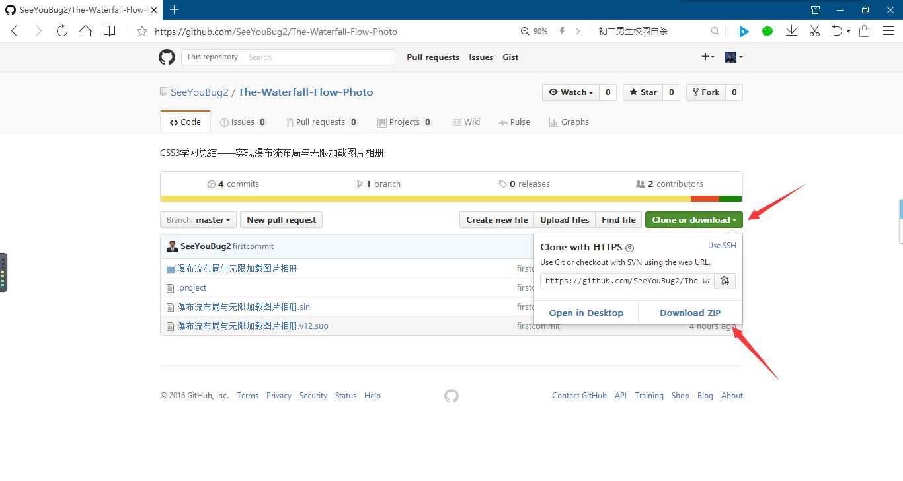The image size is (903, 481).
Task: Open the SeeYouBug2 owner link
Action: [200, 92]
